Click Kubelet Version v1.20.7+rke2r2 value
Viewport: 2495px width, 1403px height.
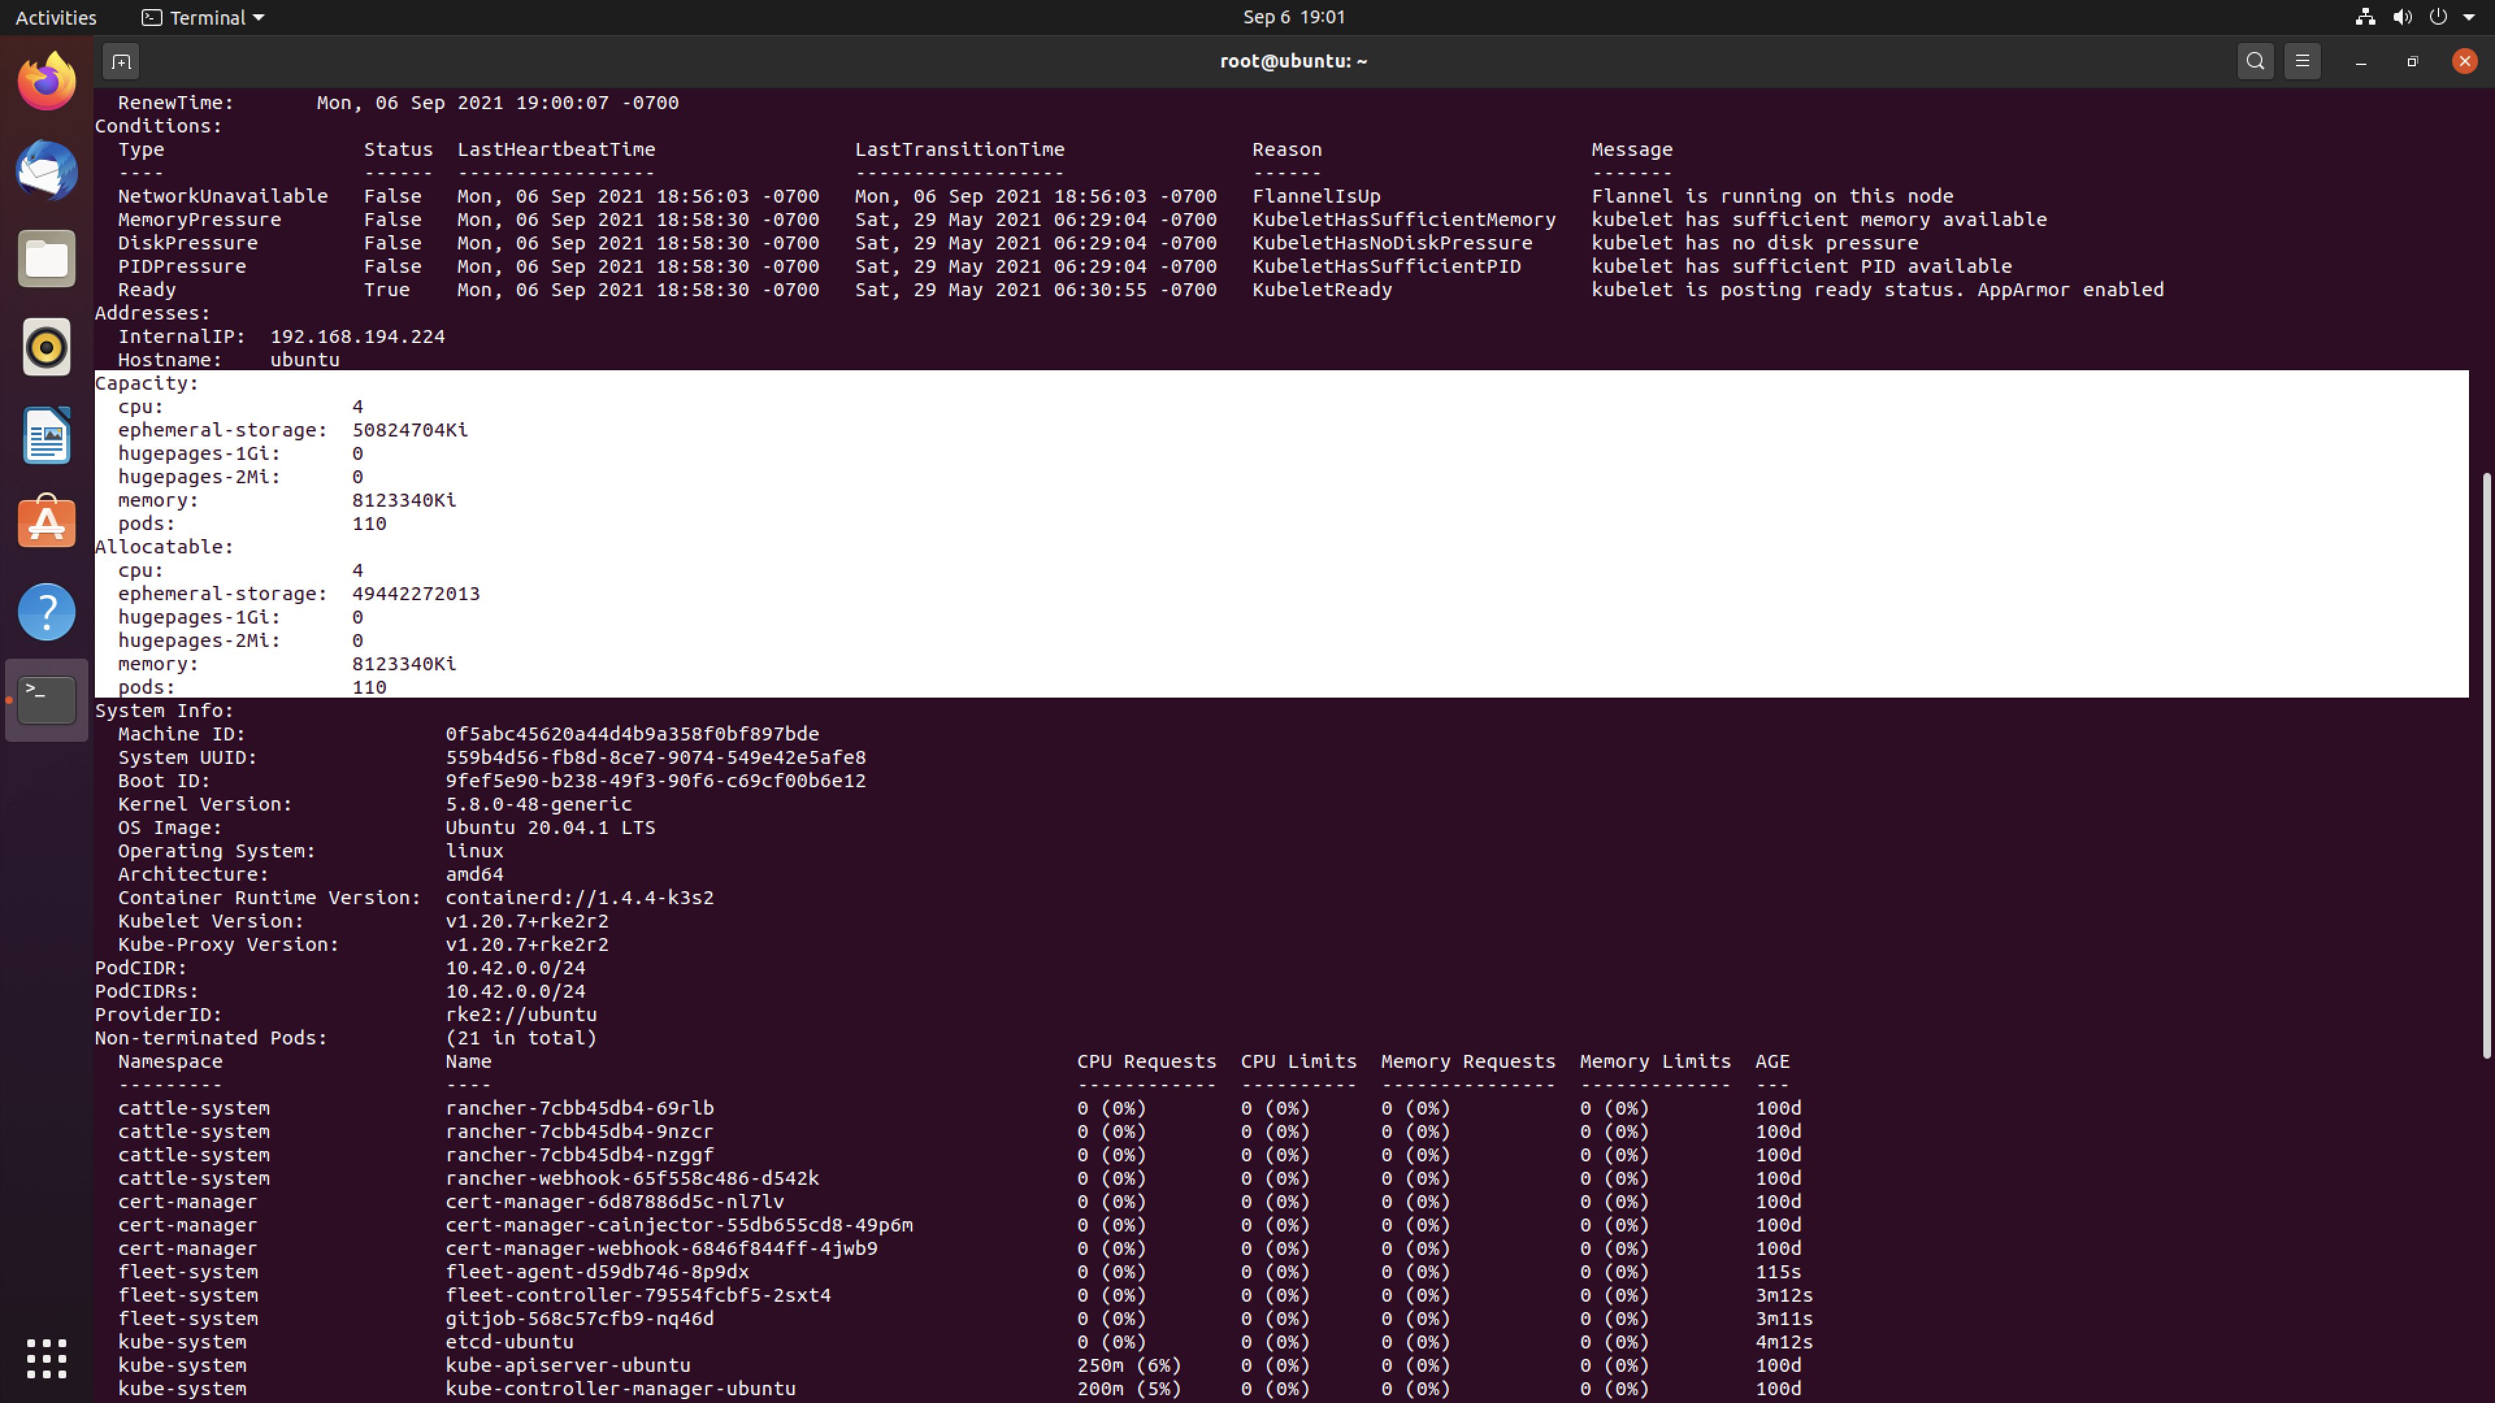pyautogui.click(x=527, y=921)
